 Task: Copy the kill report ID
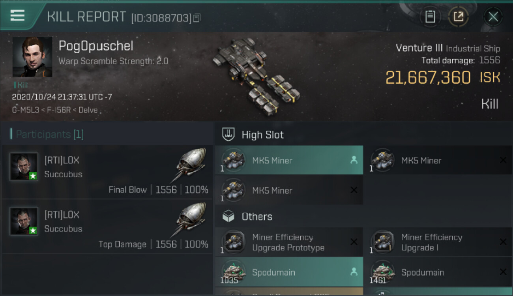(x=197, y=18)
